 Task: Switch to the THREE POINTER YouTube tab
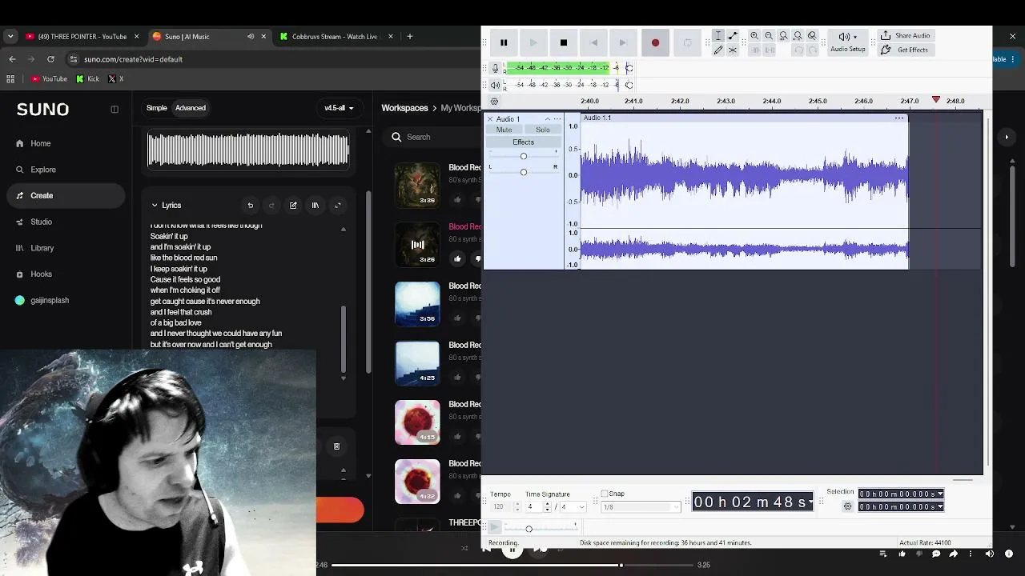pyautogui.click(x=82, y=36)
